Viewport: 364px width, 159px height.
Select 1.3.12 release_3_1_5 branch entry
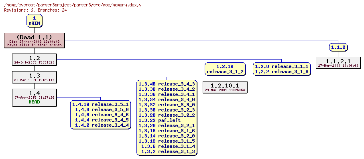167,141
